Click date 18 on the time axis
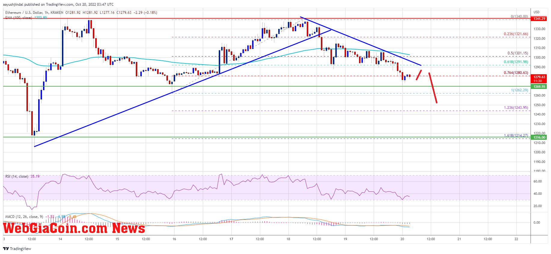This screenshot has width=551, height=254. (288, 239)
